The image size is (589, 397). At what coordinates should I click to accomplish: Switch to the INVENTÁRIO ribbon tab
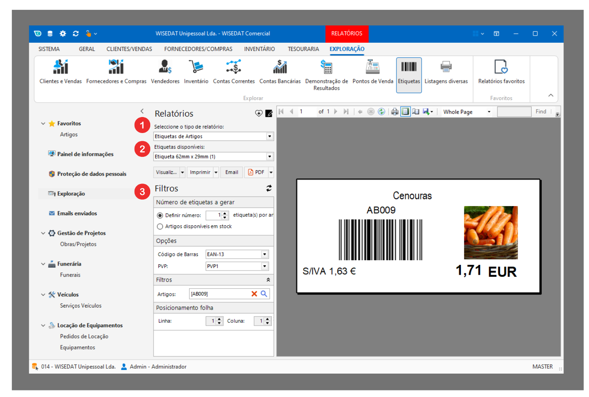(259, 49)
